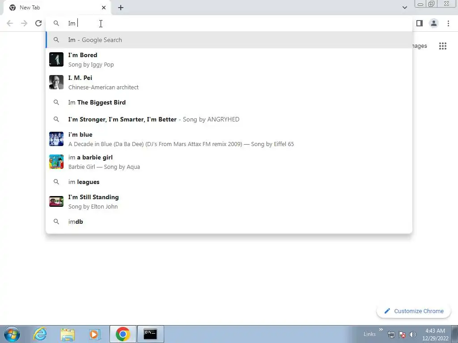This screenshot has width=458, height=343.
Task: Open the Google apps grid
Action: pyautogui.click(x=443, y=46)
